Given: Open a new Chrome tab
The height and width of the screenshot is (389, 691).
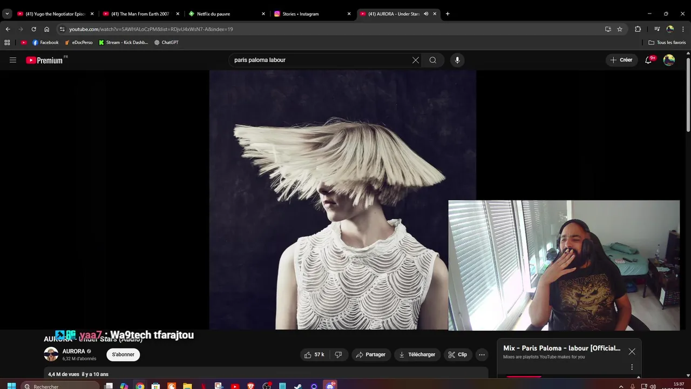Looking at the screenshot, I should pyautogui.click(x=448, y=14).
